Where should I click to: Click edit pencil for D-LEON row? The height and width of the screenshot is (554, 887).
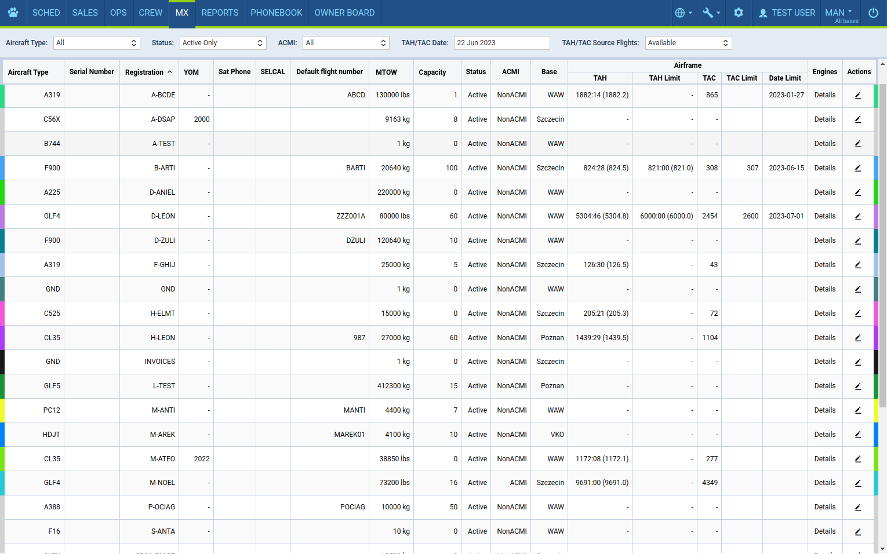[x=858, y=217]
